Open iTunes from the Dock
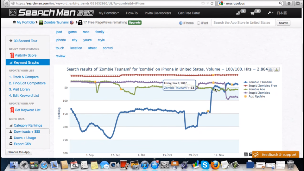Viewport: 304px width, 171px height. 144,165
